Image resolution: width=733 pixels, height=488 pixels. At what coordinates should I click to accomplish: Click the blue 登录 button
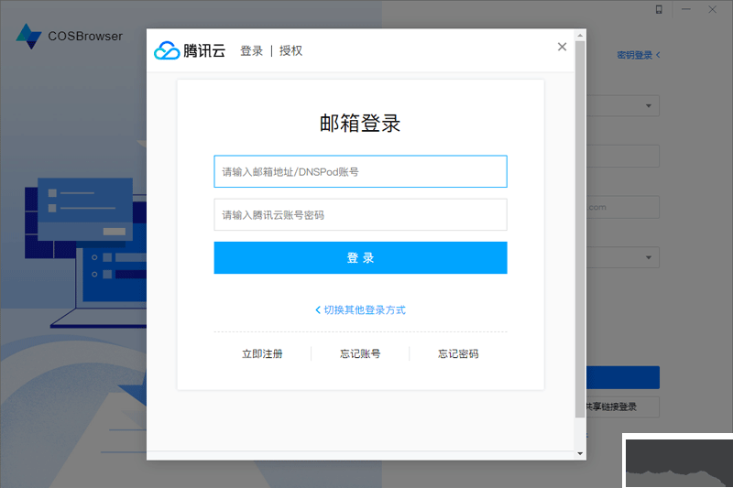[x=360, y=258]
